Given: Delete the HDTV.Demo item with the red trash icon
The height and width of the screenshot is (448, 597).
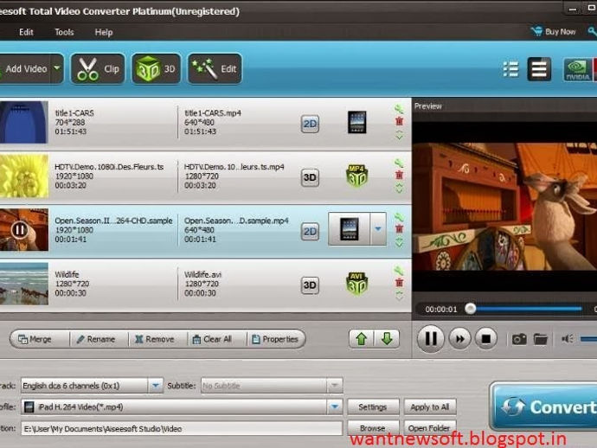Looking at the screenshot, I should [399, 175].
